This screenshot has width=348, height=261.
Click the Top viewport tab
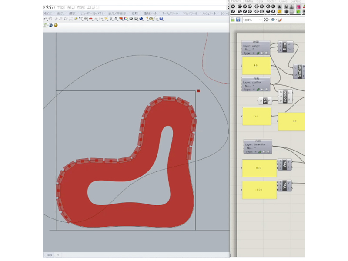(49, 255)
